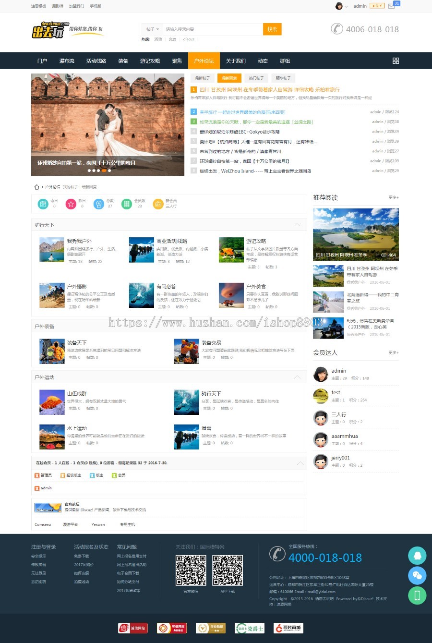Click 更多+ next to 会员达人
Image resolution: width=432 pixels, height=643 pixels.
tap(394, 352)
